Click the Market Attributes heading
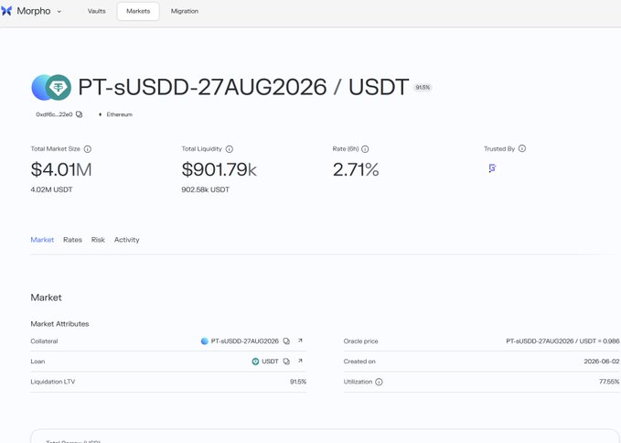This screenshot has width=621, height=443. [59, 324]
